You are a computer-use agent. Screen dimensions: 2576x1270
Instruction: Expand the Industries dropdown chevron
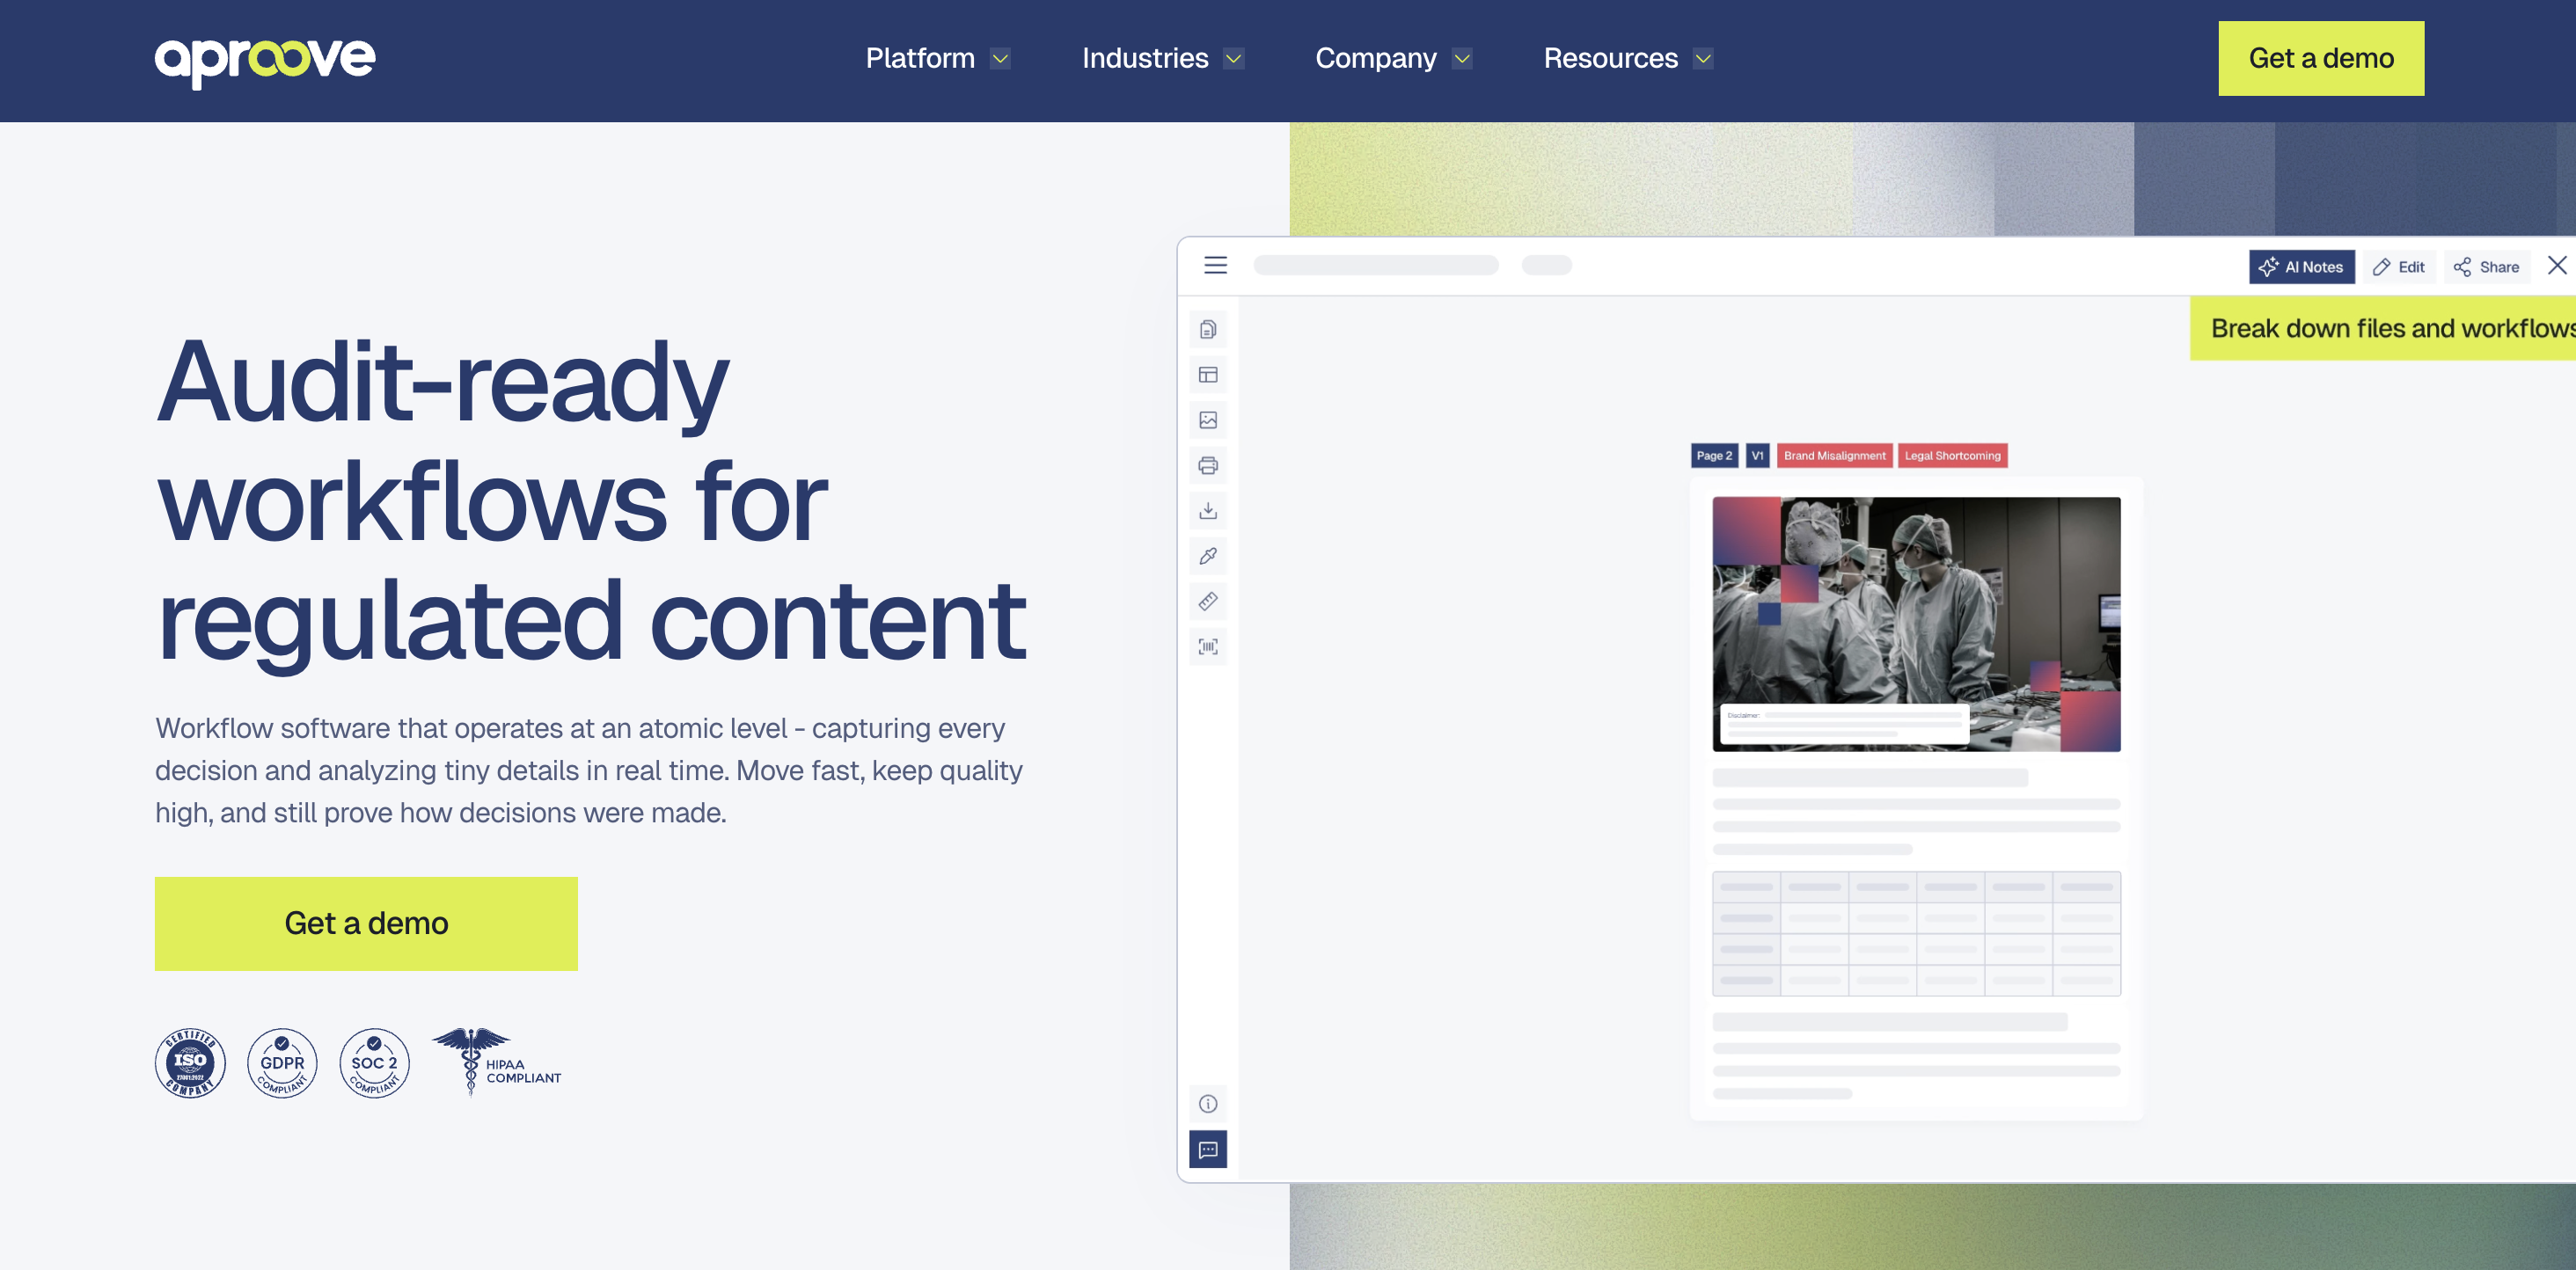point(1234,59)
